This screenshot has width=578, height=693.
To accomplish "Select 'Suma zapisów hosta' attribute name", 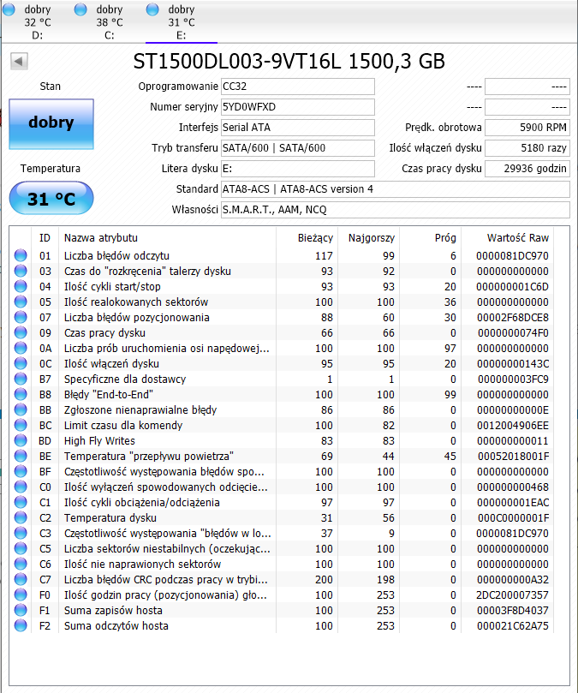I will tap(113, 611).
